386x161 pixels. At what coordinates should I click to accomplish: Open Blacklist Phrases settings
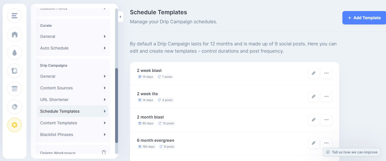[57, 135]
